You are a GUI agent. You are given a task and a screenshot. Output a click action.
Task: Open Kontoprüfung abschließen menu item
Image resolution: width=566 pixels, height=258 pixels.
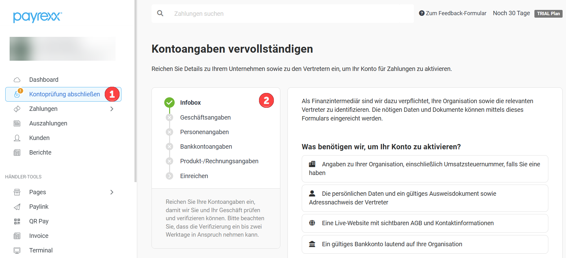pyautogui.click(x=64, y=94)
